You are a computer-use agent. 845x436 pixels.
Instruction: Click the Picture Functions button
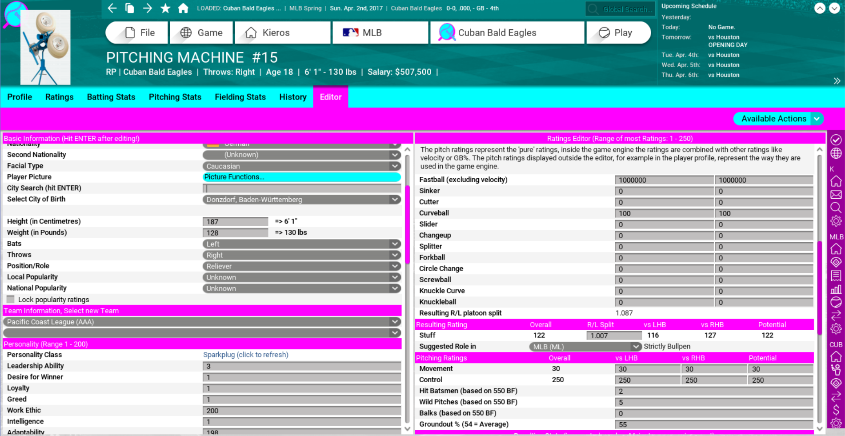[302, 177]
